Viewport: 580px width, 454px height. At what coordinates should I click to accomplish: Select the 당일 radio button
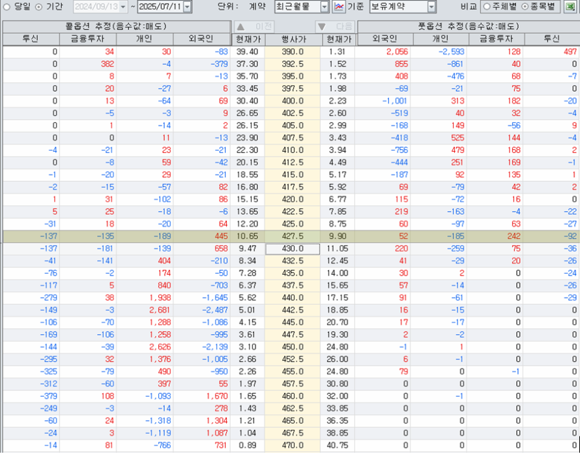[7, 7]
